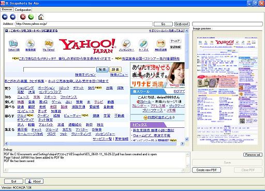
Task: Click the web page scroll down arrow
Action: point(187,139)
